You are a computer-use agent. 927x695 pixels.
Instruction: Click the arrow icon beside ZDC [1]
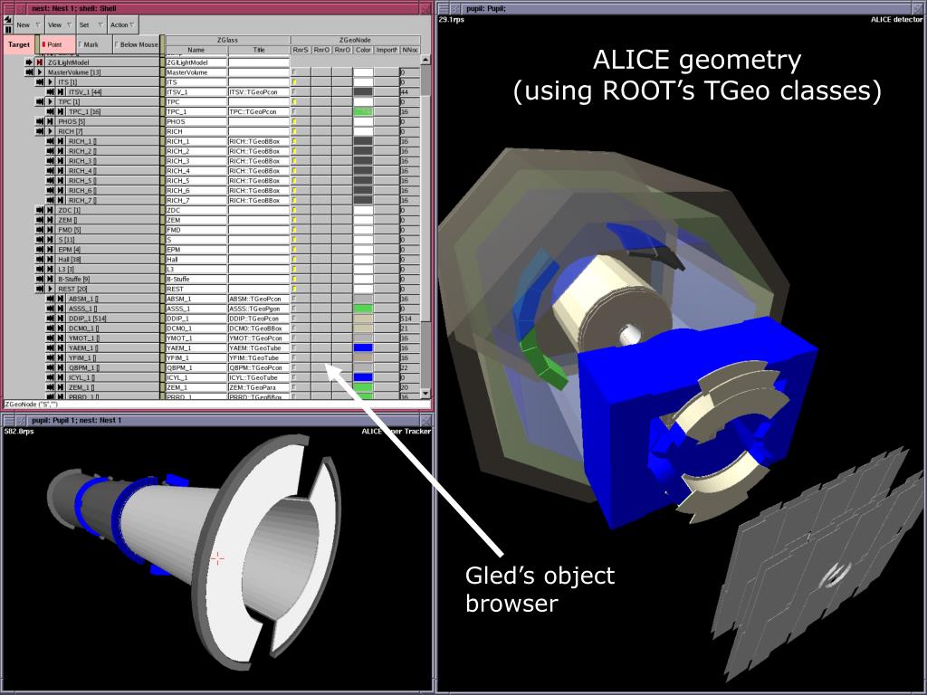pos(40,210)
